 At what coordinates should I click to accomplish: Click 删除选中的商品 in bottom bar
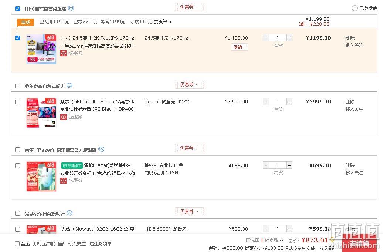click(x=48, y=244)
